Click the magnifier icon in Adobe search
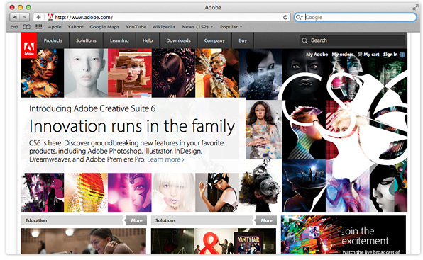The image size is (423, 260). 305,40
